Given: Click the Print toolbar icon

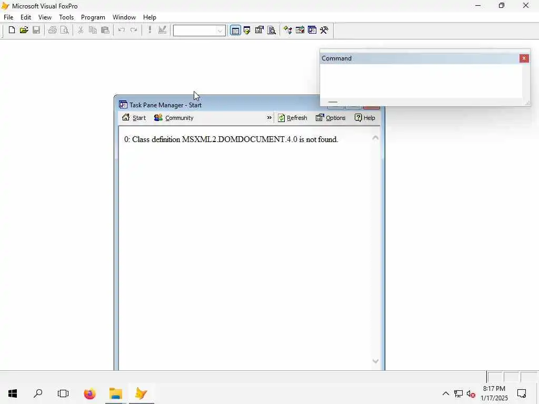Looking at the screenshot, I should 52,30.
